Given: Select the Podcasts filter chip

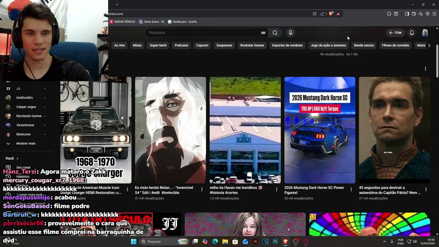Looking at the screenshot, I should click(x=181, y=45).
